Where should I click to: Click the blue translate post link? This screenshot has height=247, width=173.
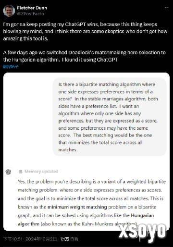[11, 67]
